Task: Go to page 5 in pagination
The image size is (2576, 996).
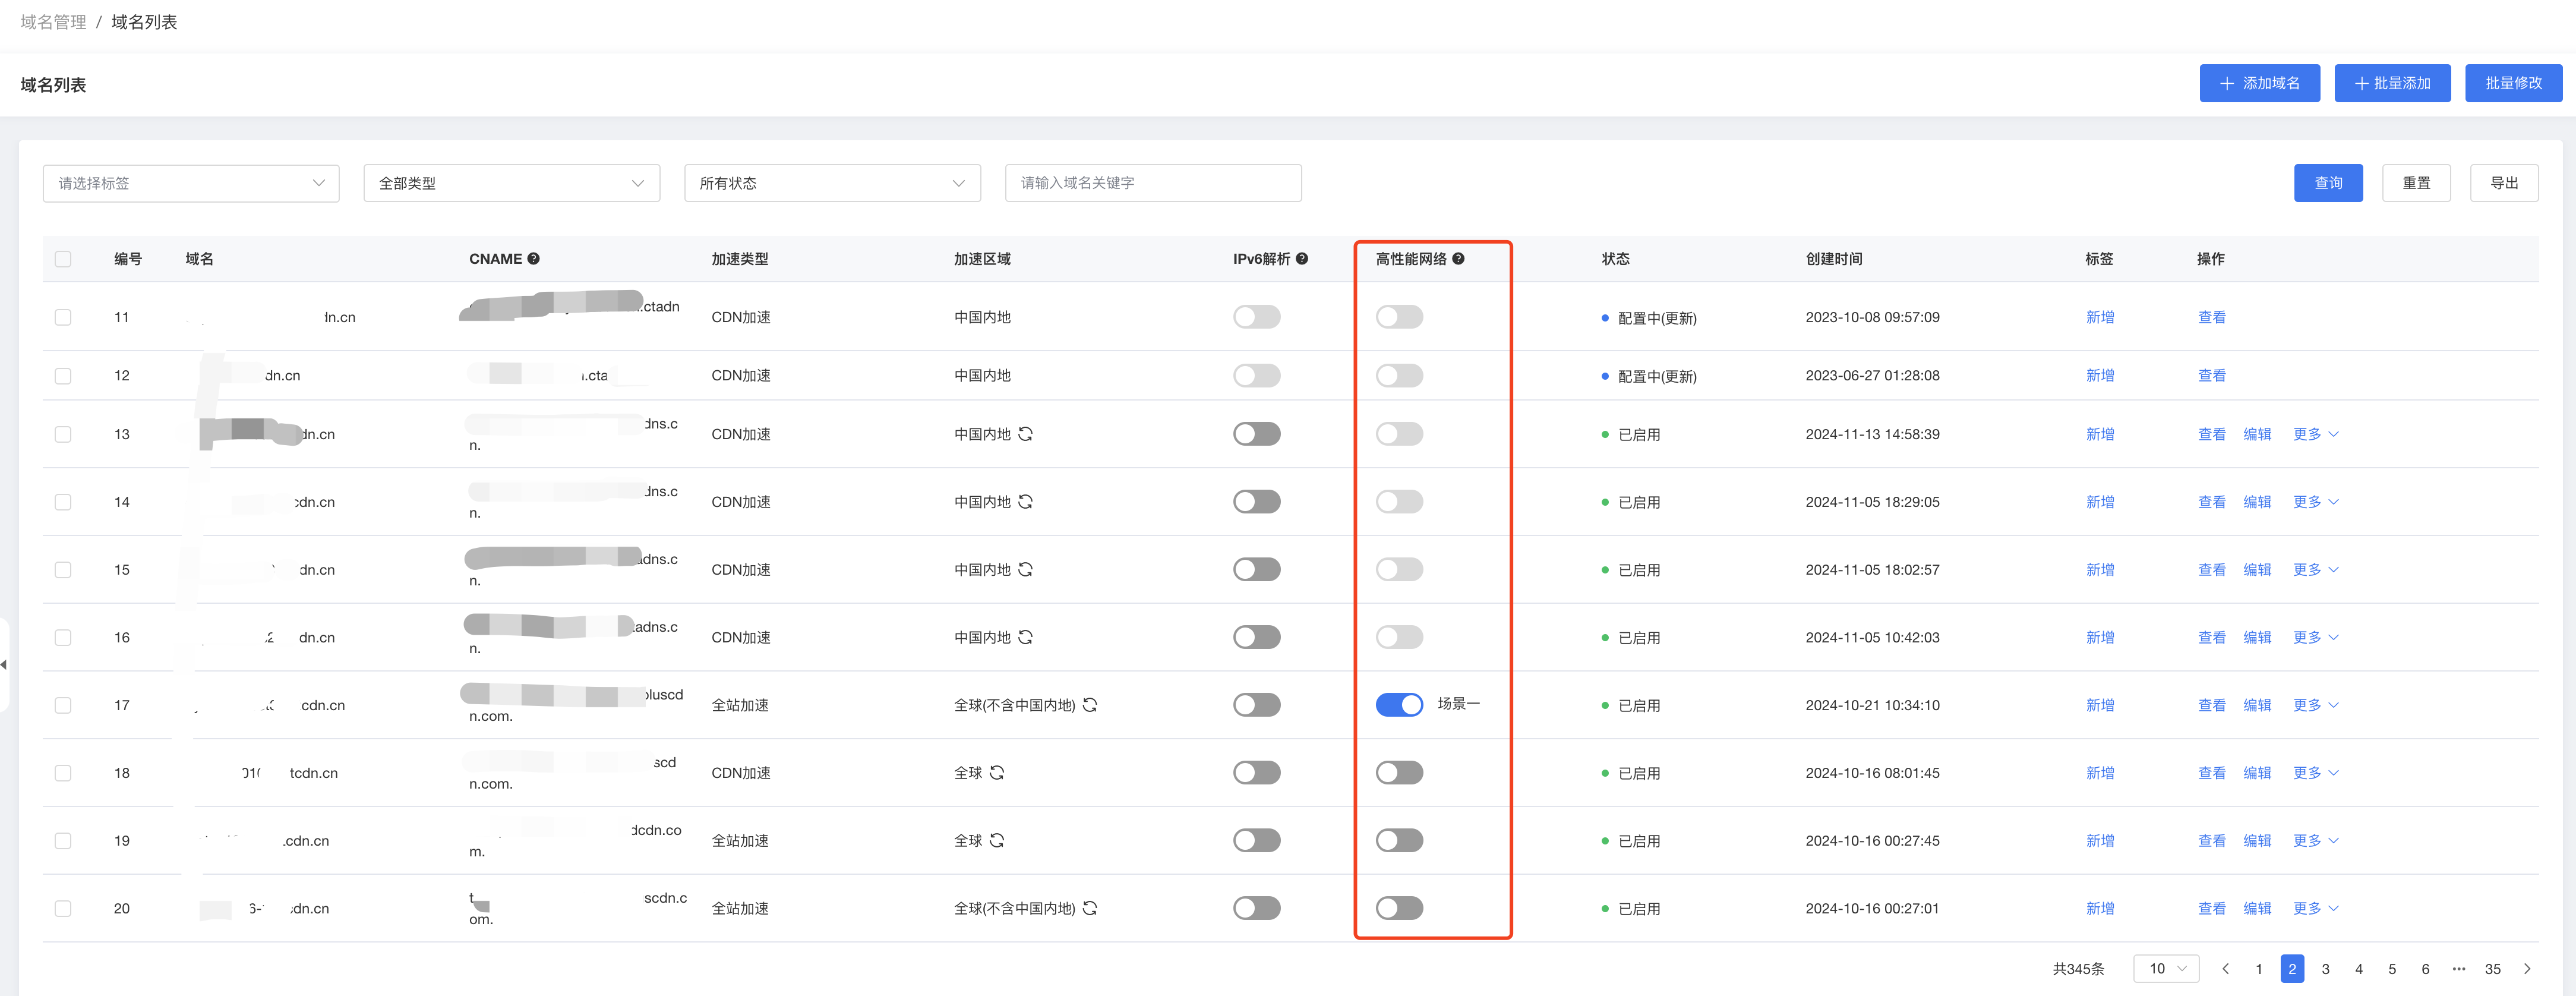Action: pos(2392,969)
